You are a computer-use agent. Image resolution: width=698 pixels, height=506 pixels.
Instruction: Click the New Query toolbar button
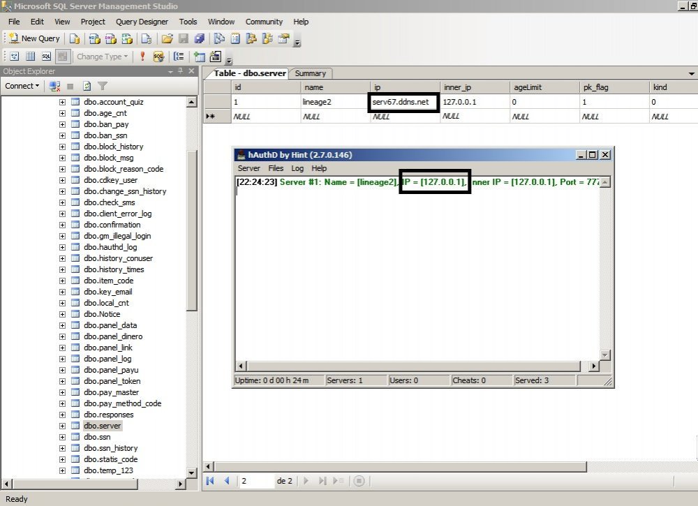(x=35, y=38)
